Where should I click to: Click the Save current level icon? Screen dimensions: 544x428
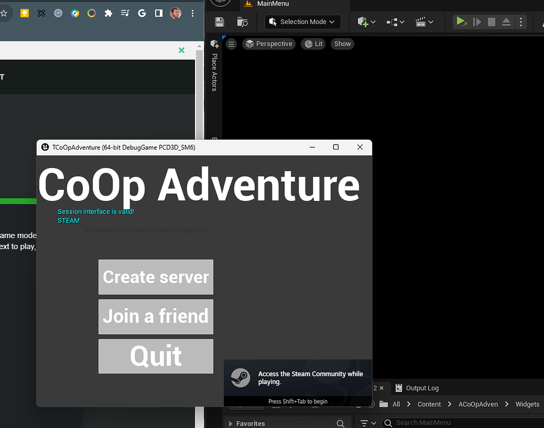(219, 22)
